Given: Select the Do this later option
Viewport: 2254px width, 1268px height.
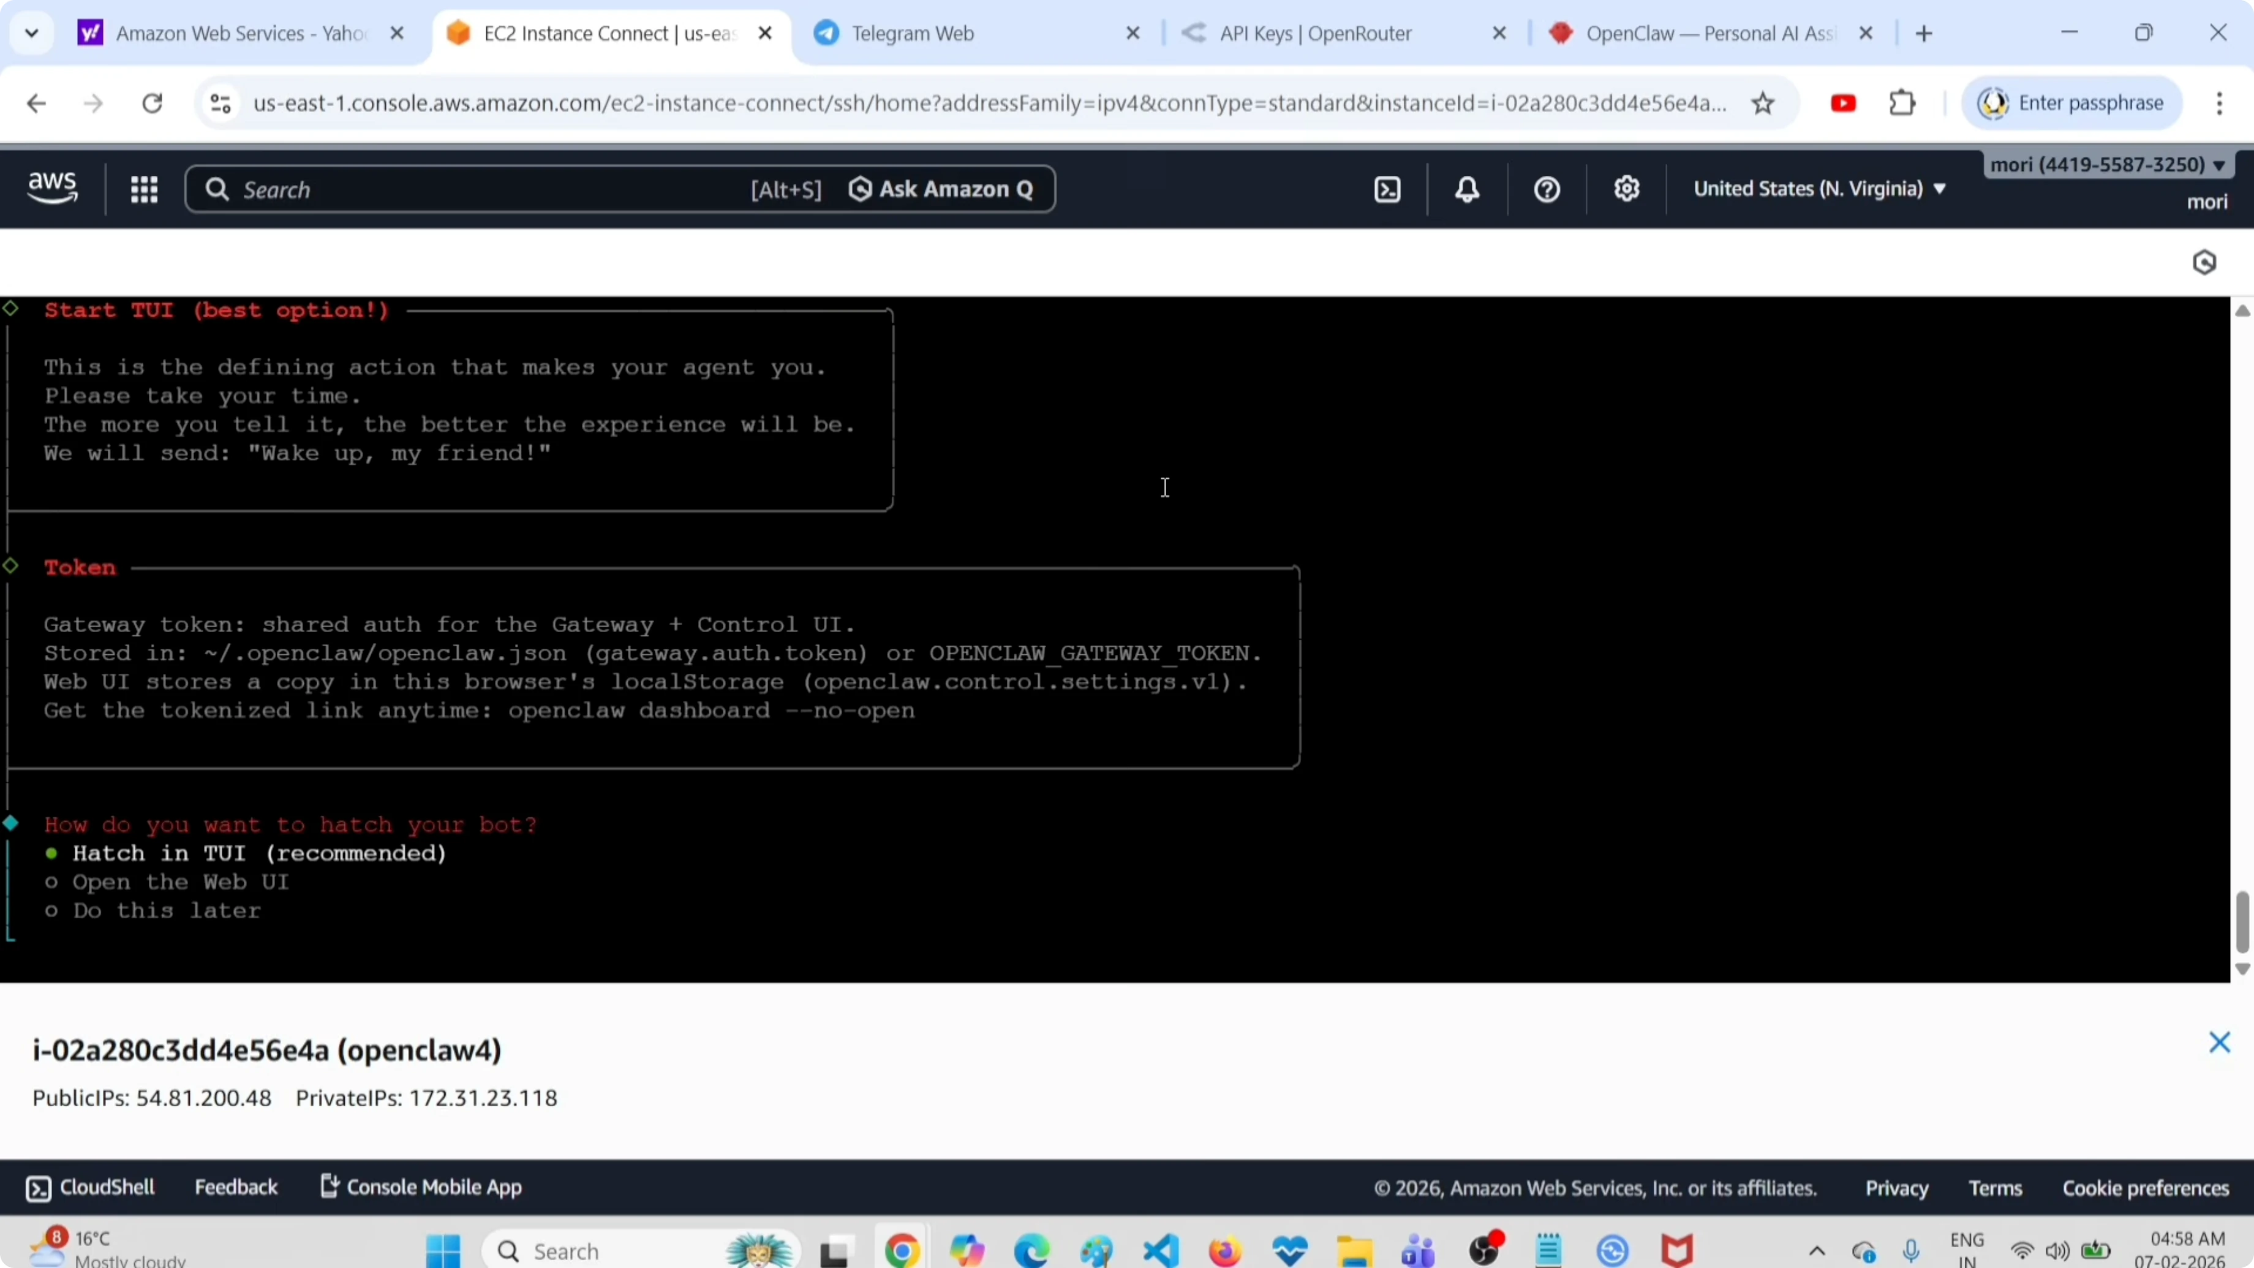Looking at the screenshot, I should coord(166,911).
